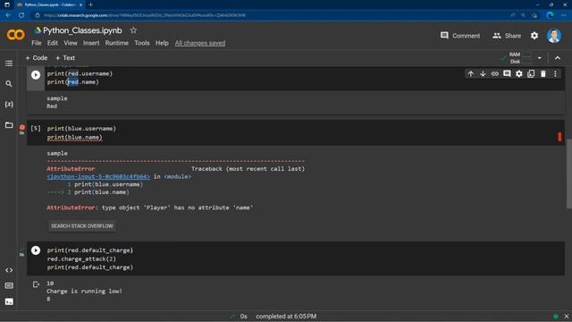Open the find and replace search icon
572x322 pixels.
coord(9,84)
